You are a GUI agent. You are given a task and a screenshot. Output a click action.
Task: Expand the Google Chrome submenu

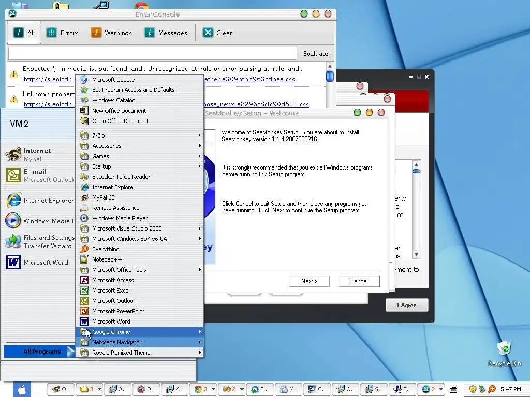pos(140,332)
